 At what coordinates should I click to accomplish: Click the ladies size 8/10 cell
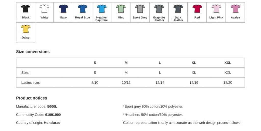95,83
